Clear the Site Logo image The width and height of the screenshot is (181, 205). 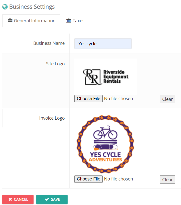(x=167, y=99)
